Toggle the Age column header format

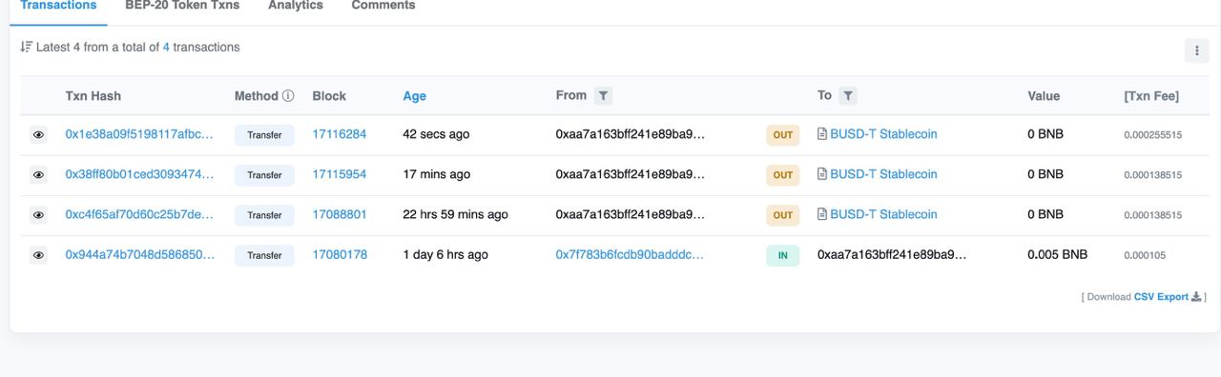pyautogui.click(x=415, y=96)
